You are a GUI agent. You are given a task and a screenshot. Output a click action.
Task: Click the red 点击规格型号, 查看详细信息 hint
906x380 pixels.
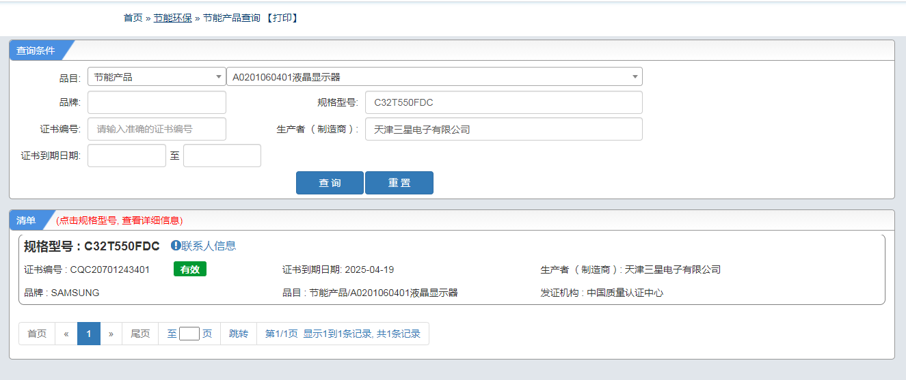(x=120, y=220)
